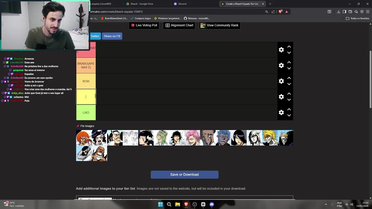Viewport: 372px width, 209px height.
Task: Select the pale character with horned helmet
Action: click(x=254, y=138)
